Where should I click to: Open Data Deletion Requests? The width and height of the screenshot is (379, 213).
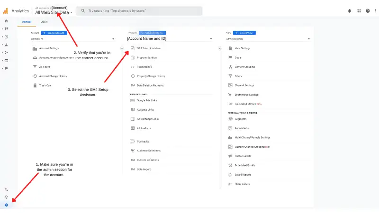pyautogui.click(x=150, y=86)
